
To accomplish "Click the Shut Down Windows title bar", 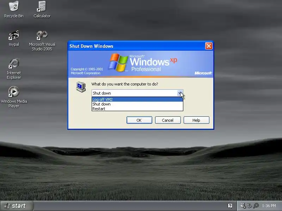I will (137, 46).
